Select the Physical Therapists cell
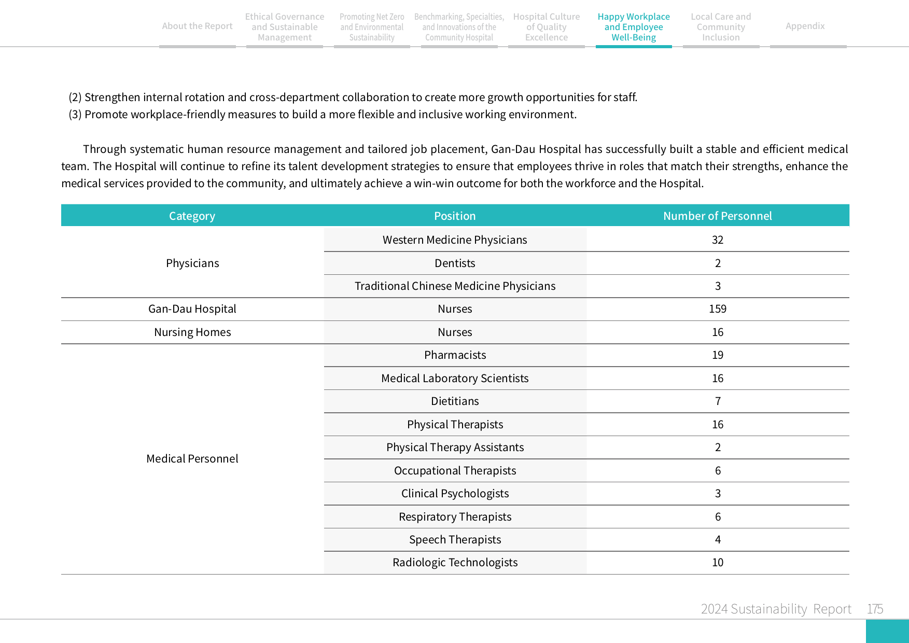 click(x=455, y=425)
